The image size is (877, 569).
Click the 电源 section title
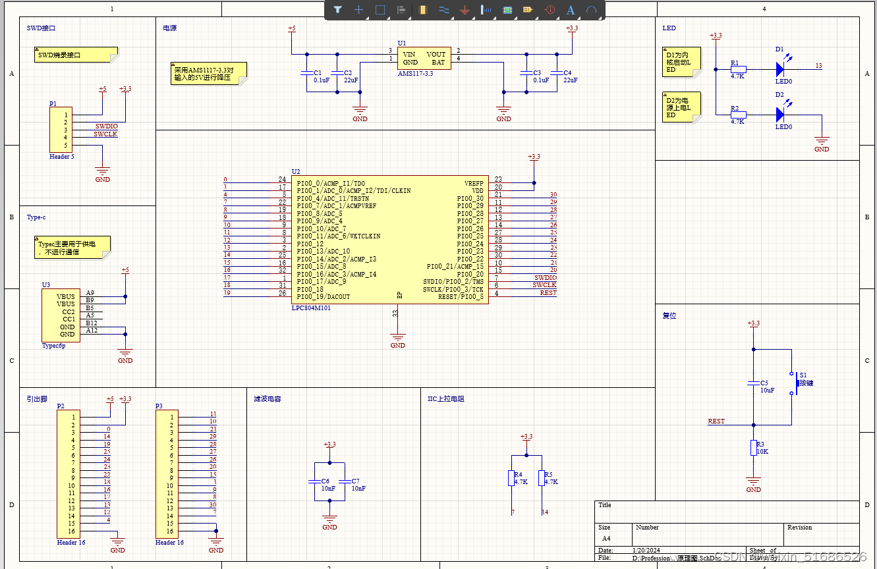point(169,28)
